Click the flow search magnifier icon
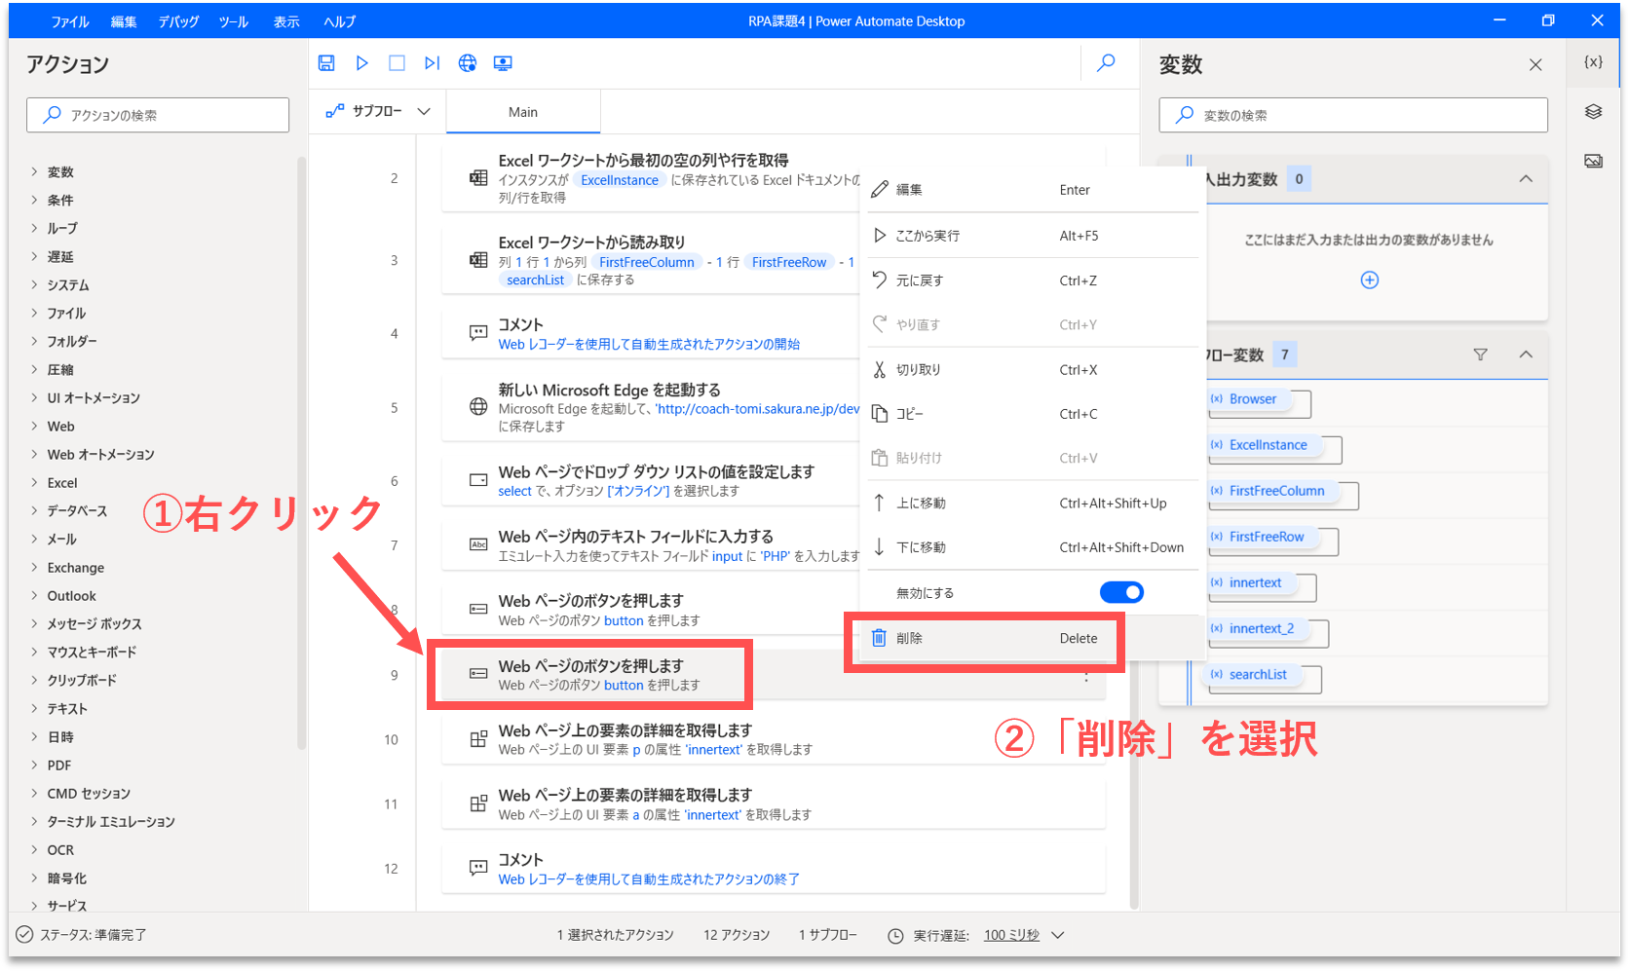 1106,63
